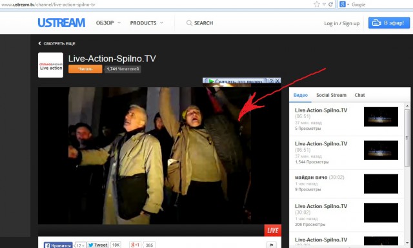Click the Facebook Нравится like button
Image resolution: width=413 pixels, height=248 pixels.
click(58, 245)
